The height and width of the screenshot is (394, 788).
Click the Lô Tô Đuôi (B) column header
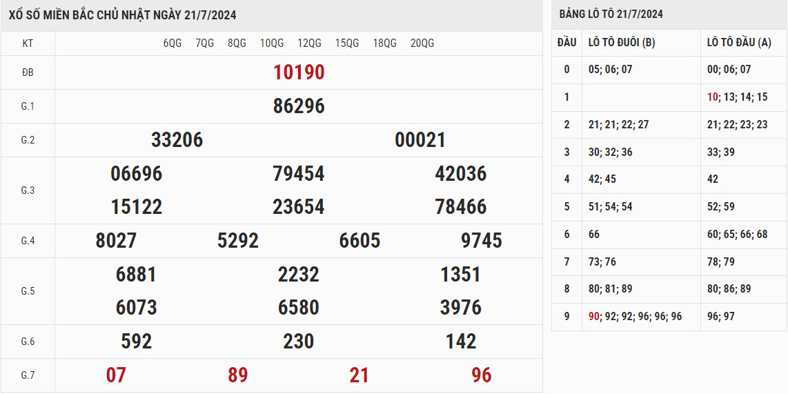point(622,43)
